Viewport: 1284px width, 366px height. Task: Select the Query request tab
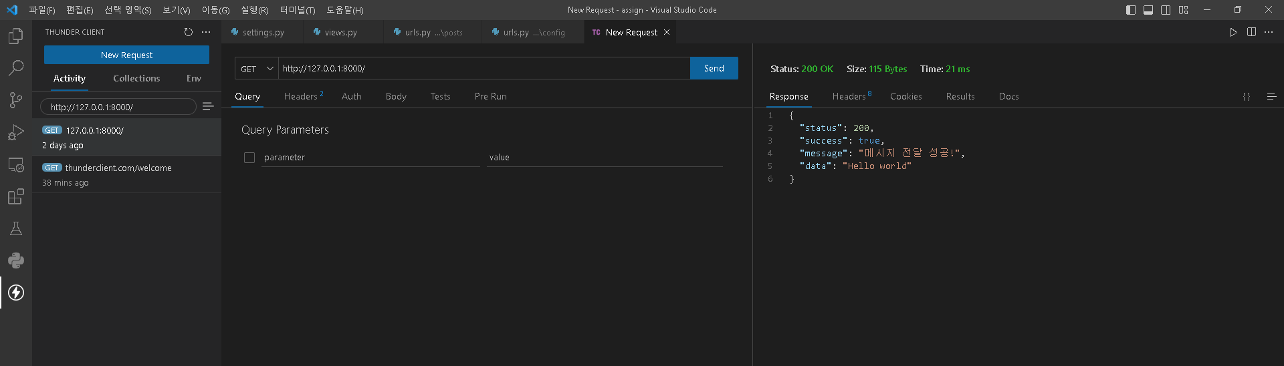tap(247, 97)
